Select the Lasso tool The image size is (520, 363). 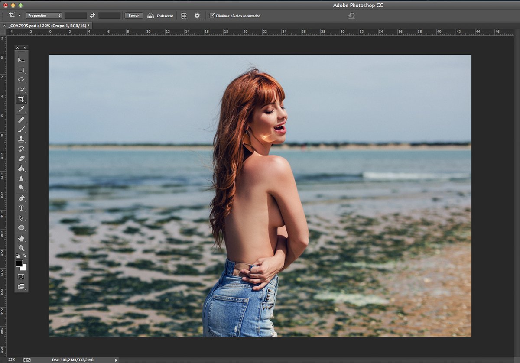click(21, 80)
